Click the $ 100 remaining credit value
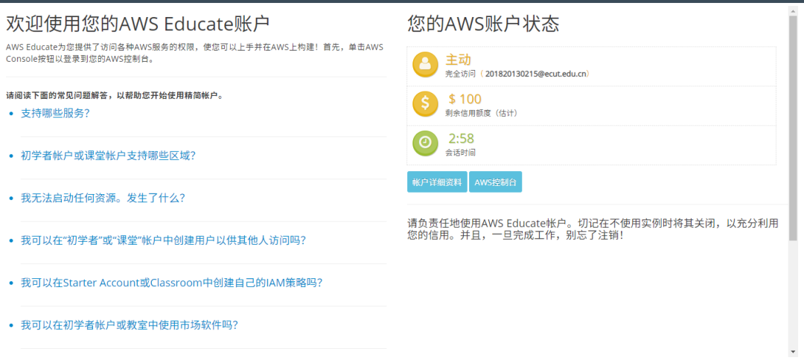804x363 pixels. pyautogui.click(x=465, y=99)
